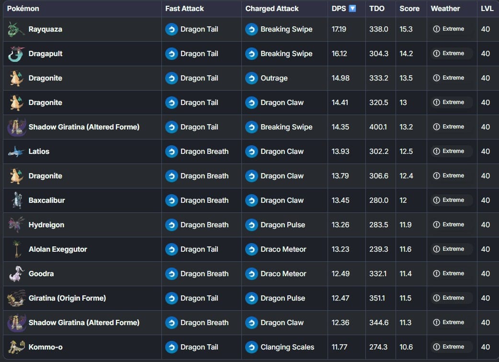This screenshot has height=362, width=499.
Task: Click the info icon in Rayquaza's Extreme weather badge
Action: 437,29
